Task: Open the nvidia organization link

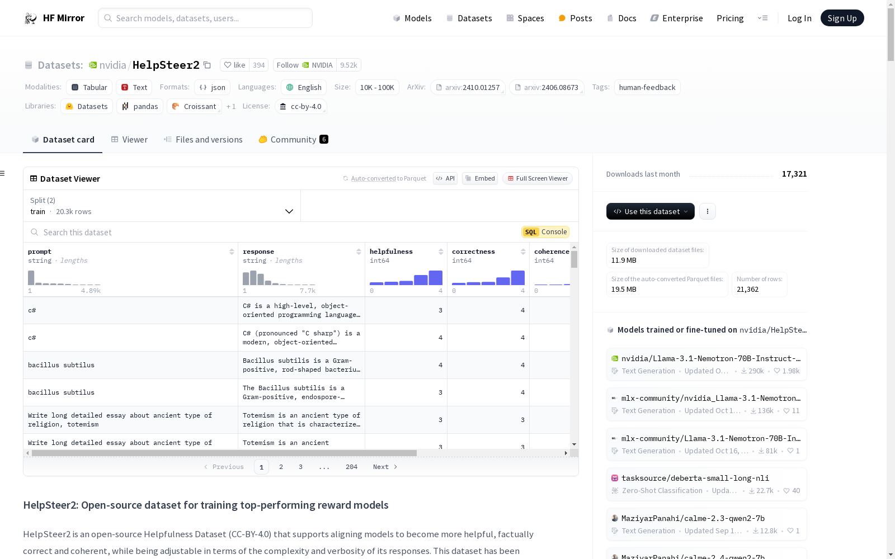Action: [112, 65]
